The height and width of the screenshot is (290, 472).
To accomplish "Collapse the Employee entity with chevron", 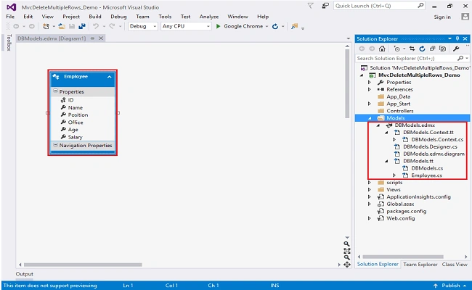I will coord(109,77).
